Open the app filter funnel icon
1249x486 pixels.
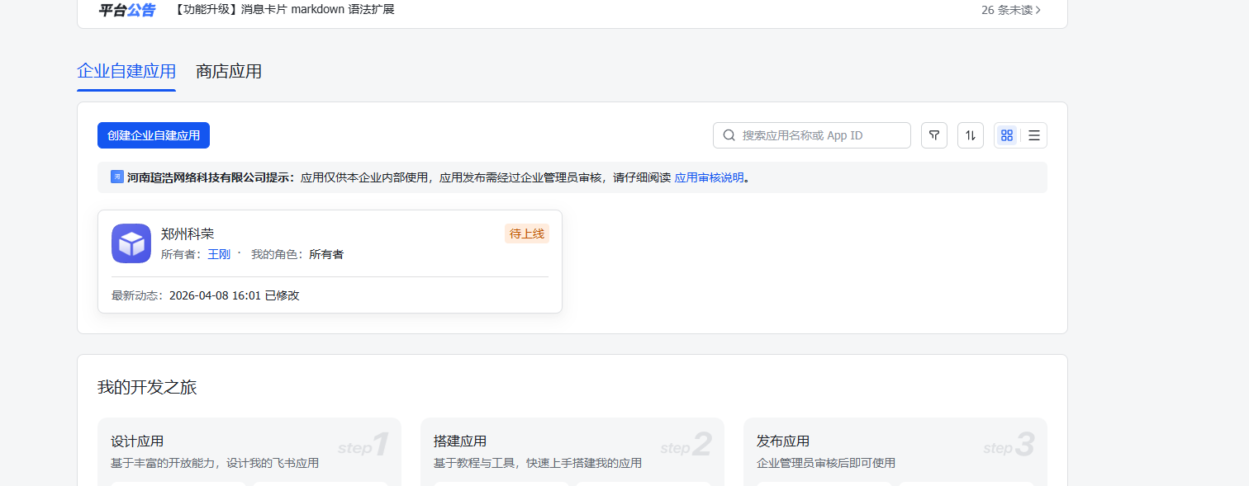934,135
